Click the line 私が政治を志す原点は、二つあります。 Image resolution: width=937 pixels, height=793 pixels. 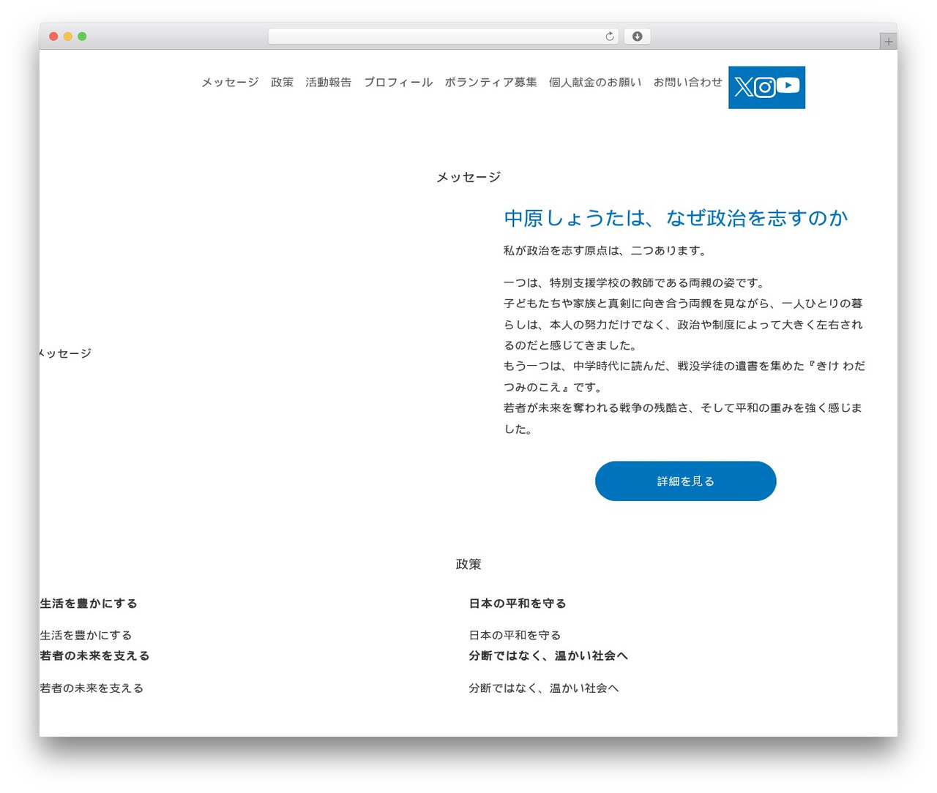click(x=605, y=251)
